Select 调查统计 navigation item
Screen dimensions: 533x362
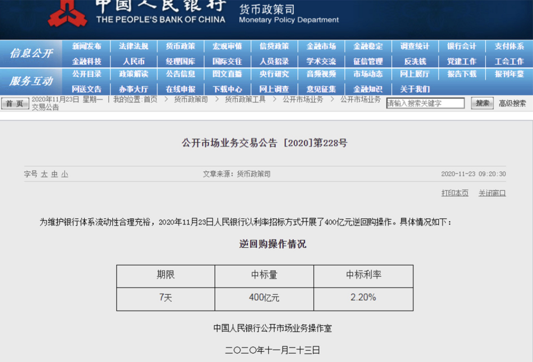(415, 46)
